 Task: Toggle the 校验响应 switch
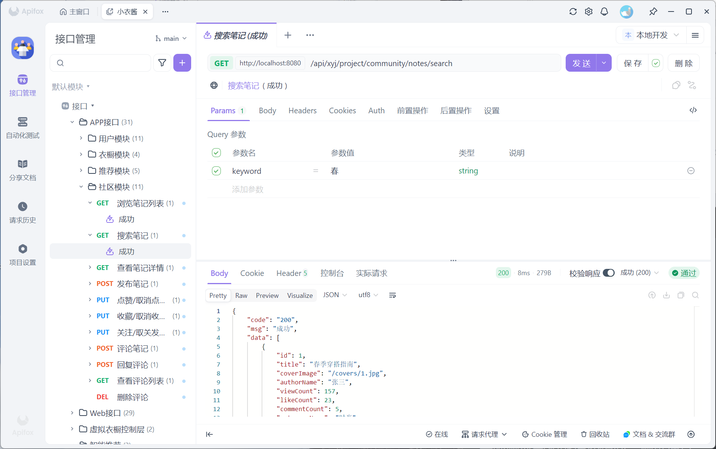(x=608, y=273)
